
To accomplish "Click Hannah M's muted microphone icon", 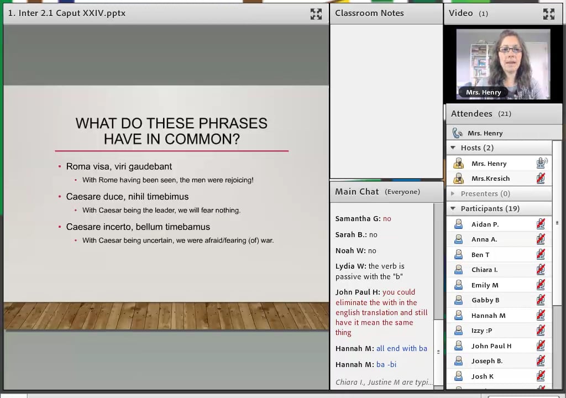I will [x=541, y=315].
